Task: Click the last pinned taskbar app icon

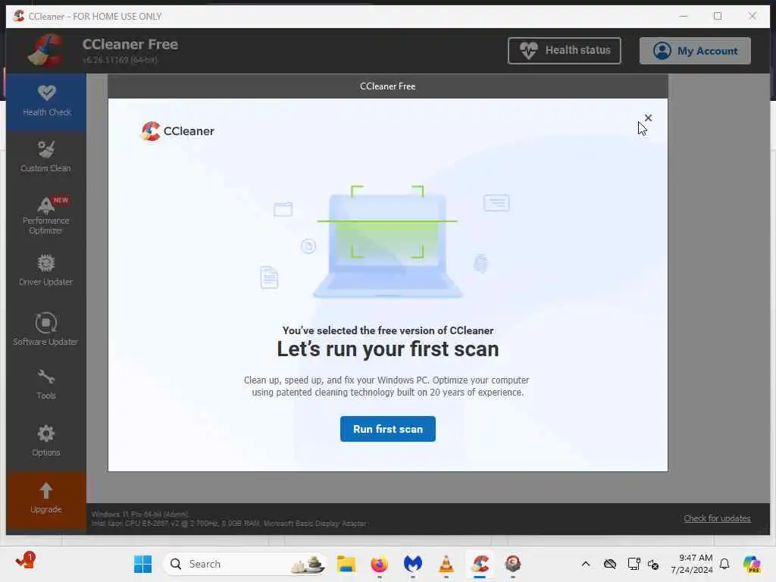Action: pyautogui.click(x=513, y=564)
